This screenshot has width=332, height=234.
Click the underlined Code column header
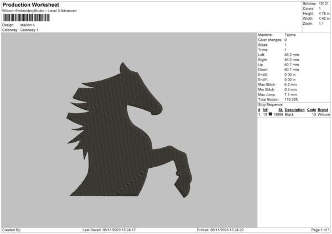[x=312, y=110]
